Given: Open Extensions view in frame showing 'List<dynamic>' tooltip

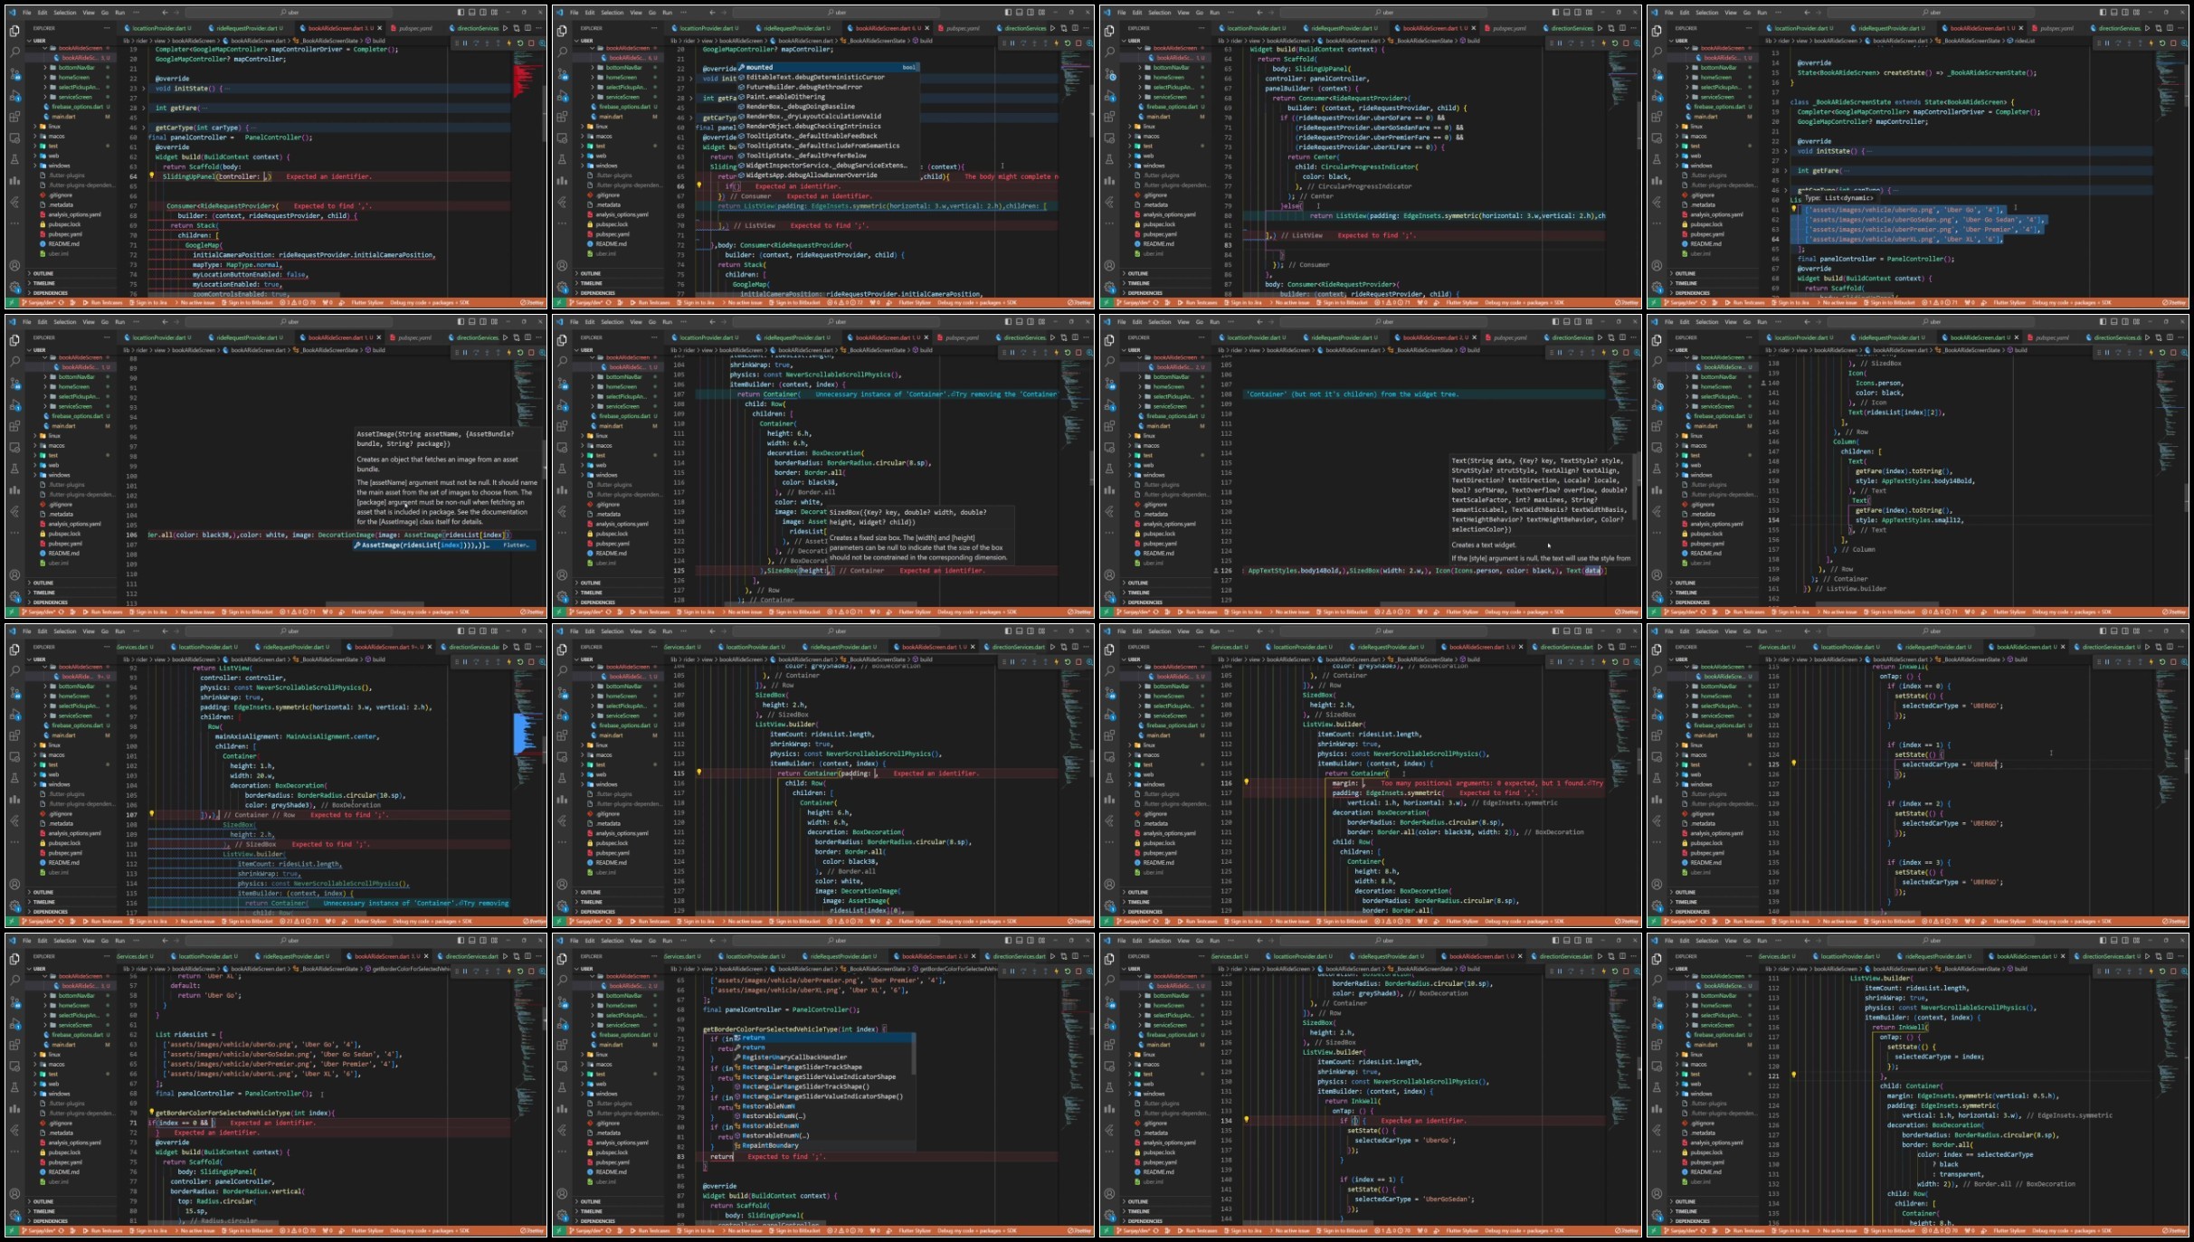Looking at the screenshot, I should click(x=1657, y=117).
